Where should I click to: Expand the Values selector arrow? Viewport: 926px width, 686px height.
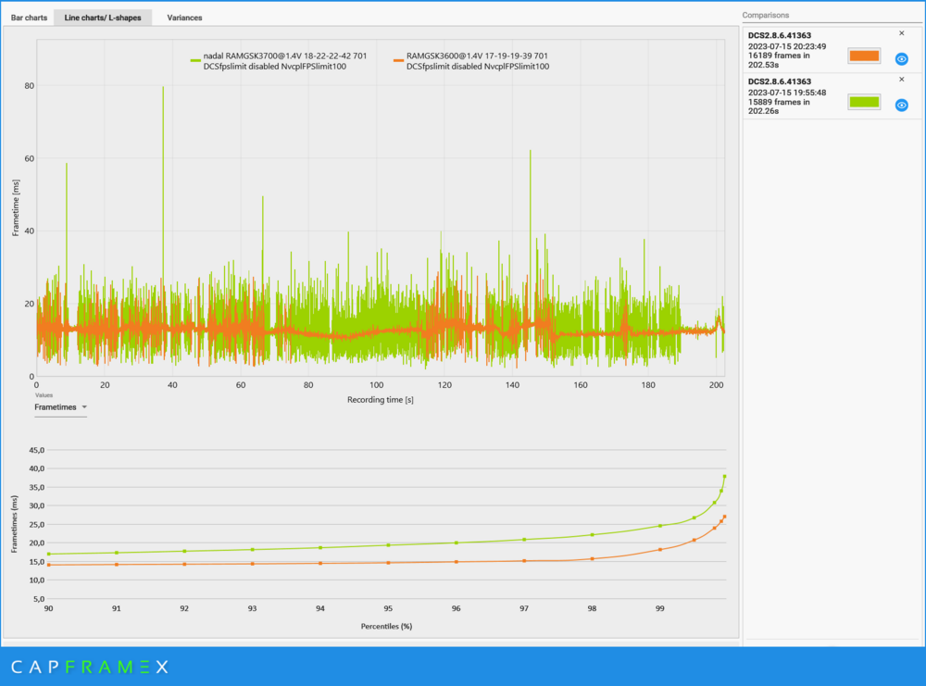[x=83, y=407]
